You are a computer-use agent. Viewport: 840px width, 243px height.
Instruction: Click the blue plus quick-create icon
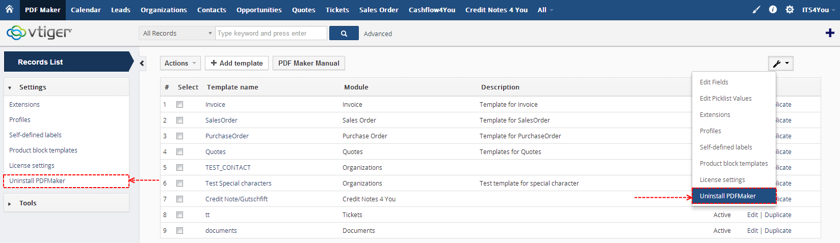(830, 33)
